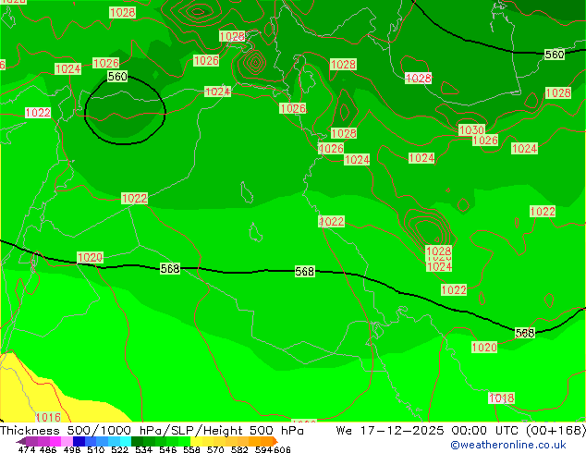Click the 582 legend value

(x=239, y=449)
